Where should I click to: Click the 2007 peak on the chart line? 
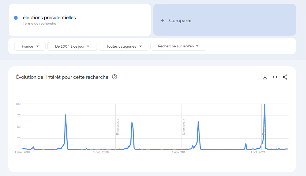pyautogui.click(x=65, y=115)
